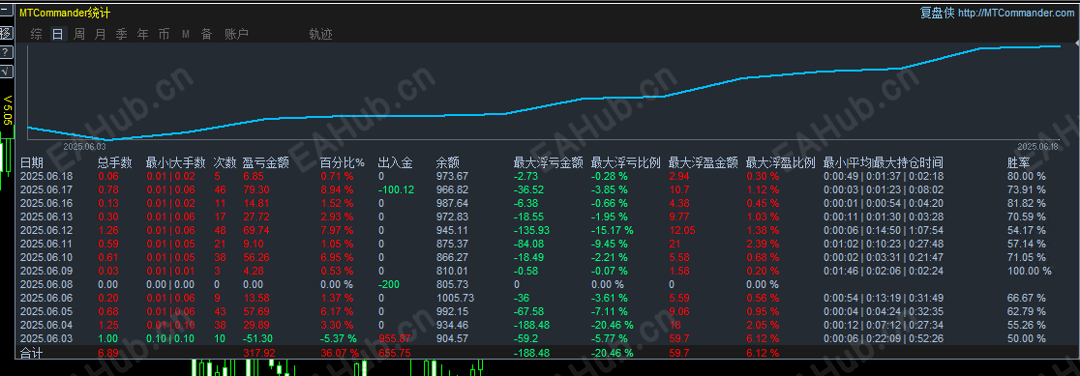Click the minus collapse button in the left strip

pos(5,12)
